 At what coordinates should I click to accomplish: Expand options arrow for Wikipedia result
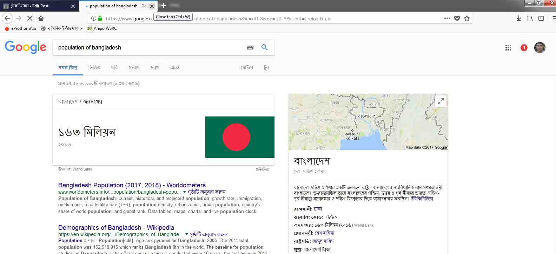[x=186, y=234]
